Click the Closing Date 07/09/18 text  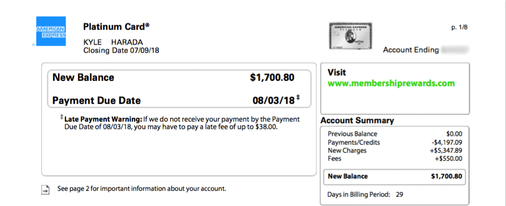121,50
